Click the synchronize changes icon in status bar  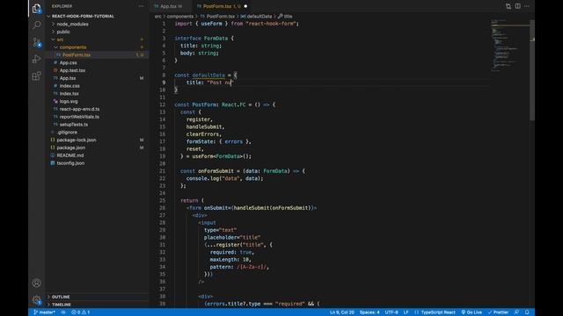click(x=63, y=312)
